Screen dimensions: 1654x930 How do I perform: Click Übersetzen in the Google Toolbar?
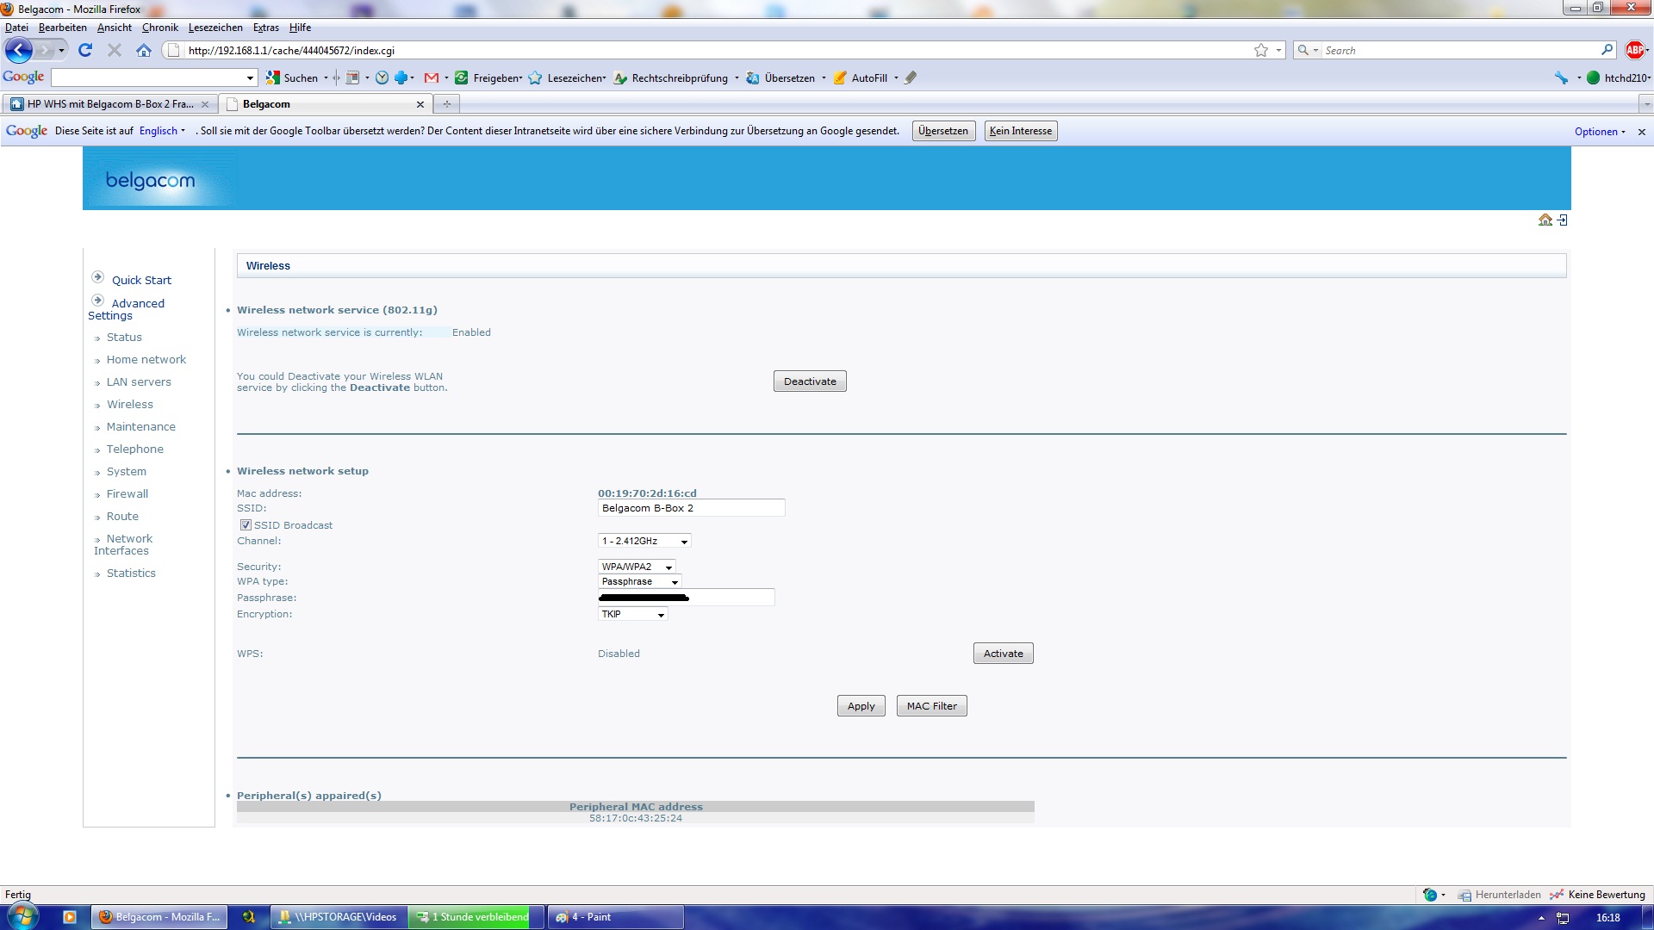click(x=780, y=77)
